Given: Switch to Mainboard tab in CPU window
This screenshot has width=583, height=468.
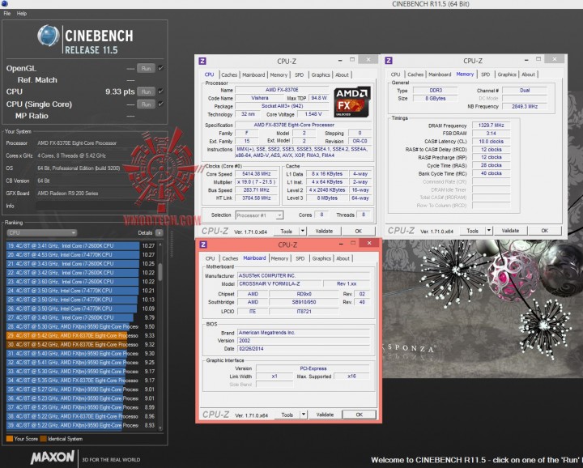Looking at the screenshot, I should point(253,74).
